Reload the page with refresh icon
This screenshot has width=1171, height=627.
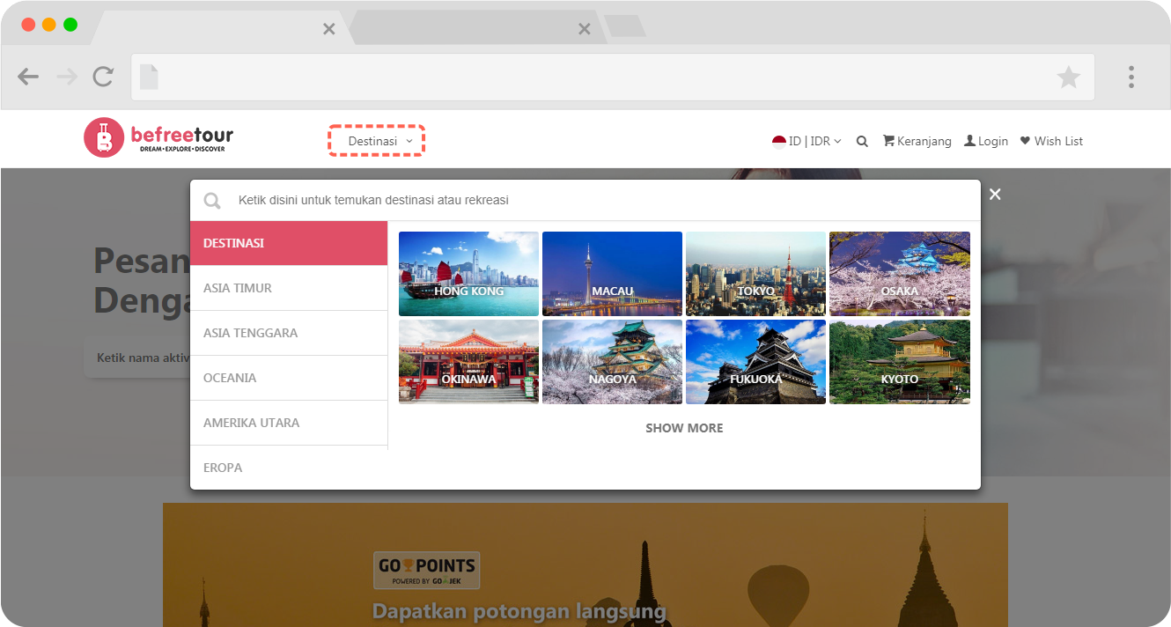coord(103,77)
